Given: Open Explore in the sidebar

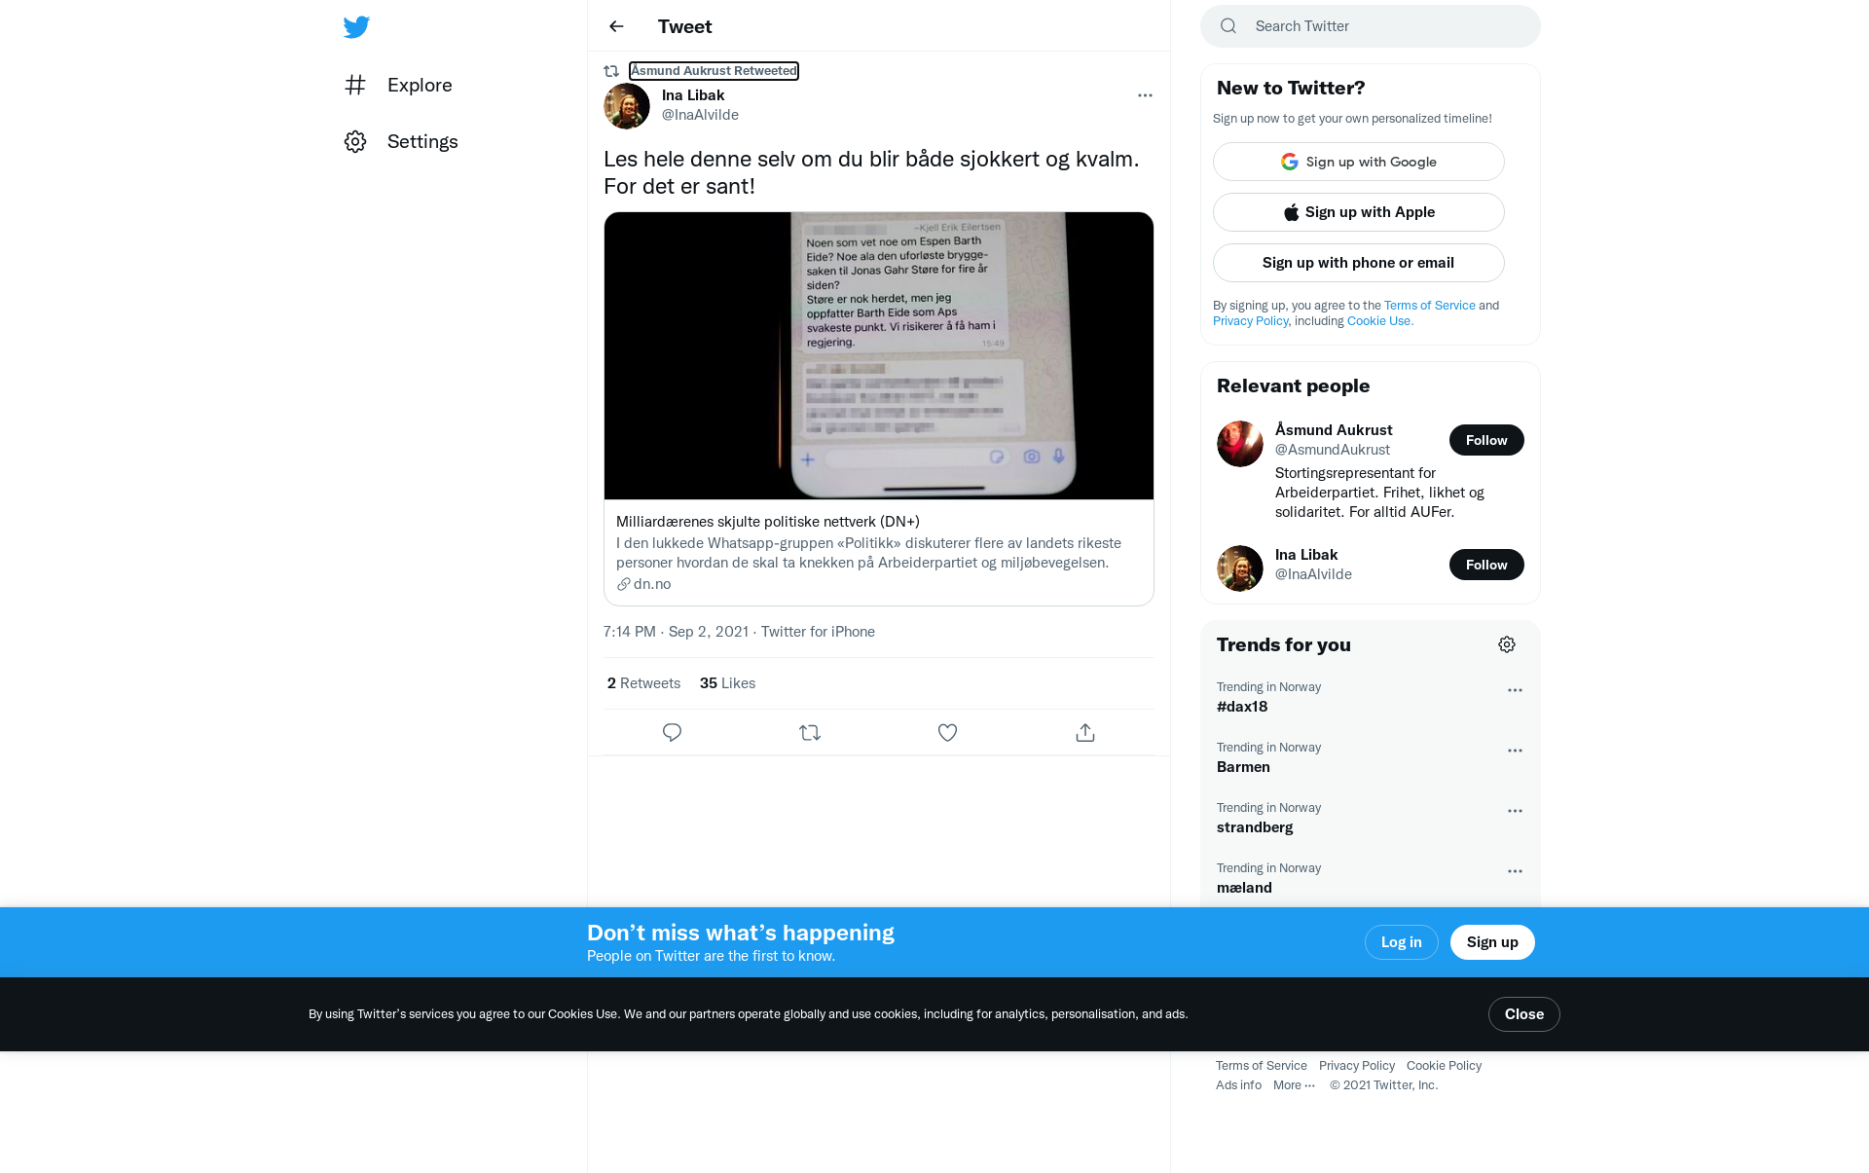Looking at the screenshot, I should point(398,85).
